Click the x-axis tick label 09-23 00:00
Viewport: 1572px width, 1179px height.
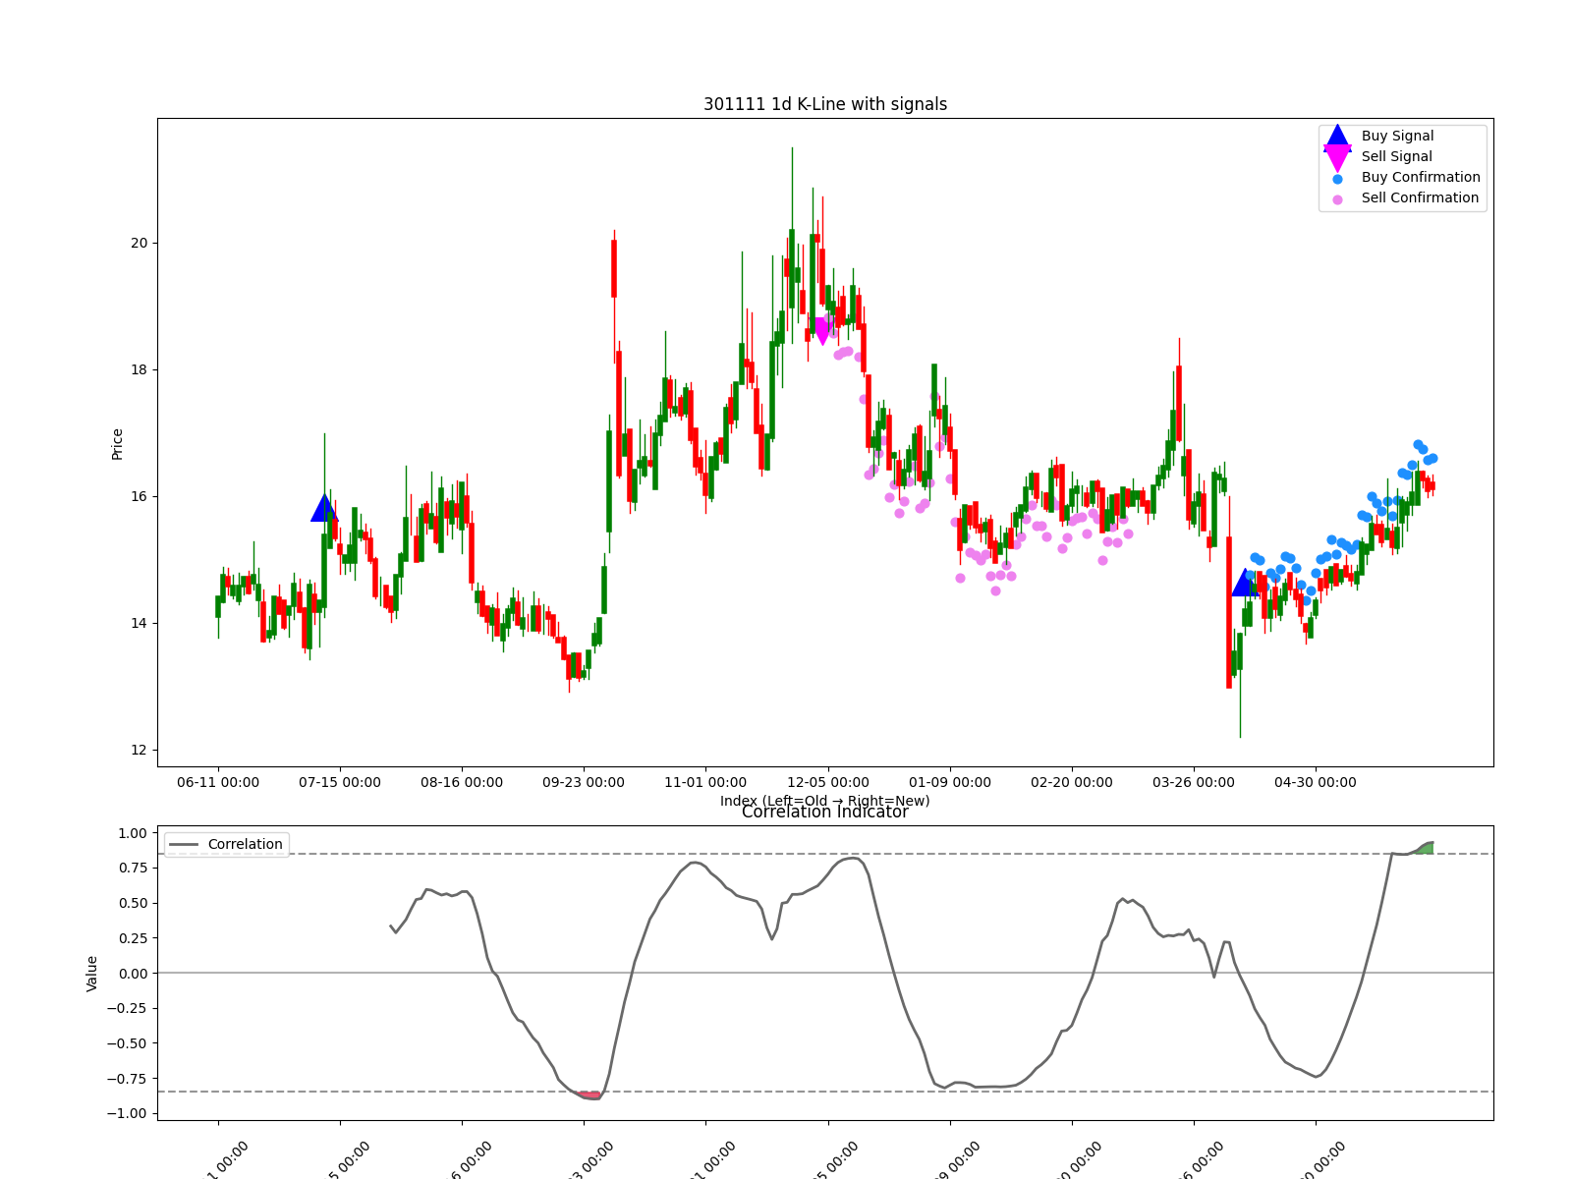click(584, 782)
